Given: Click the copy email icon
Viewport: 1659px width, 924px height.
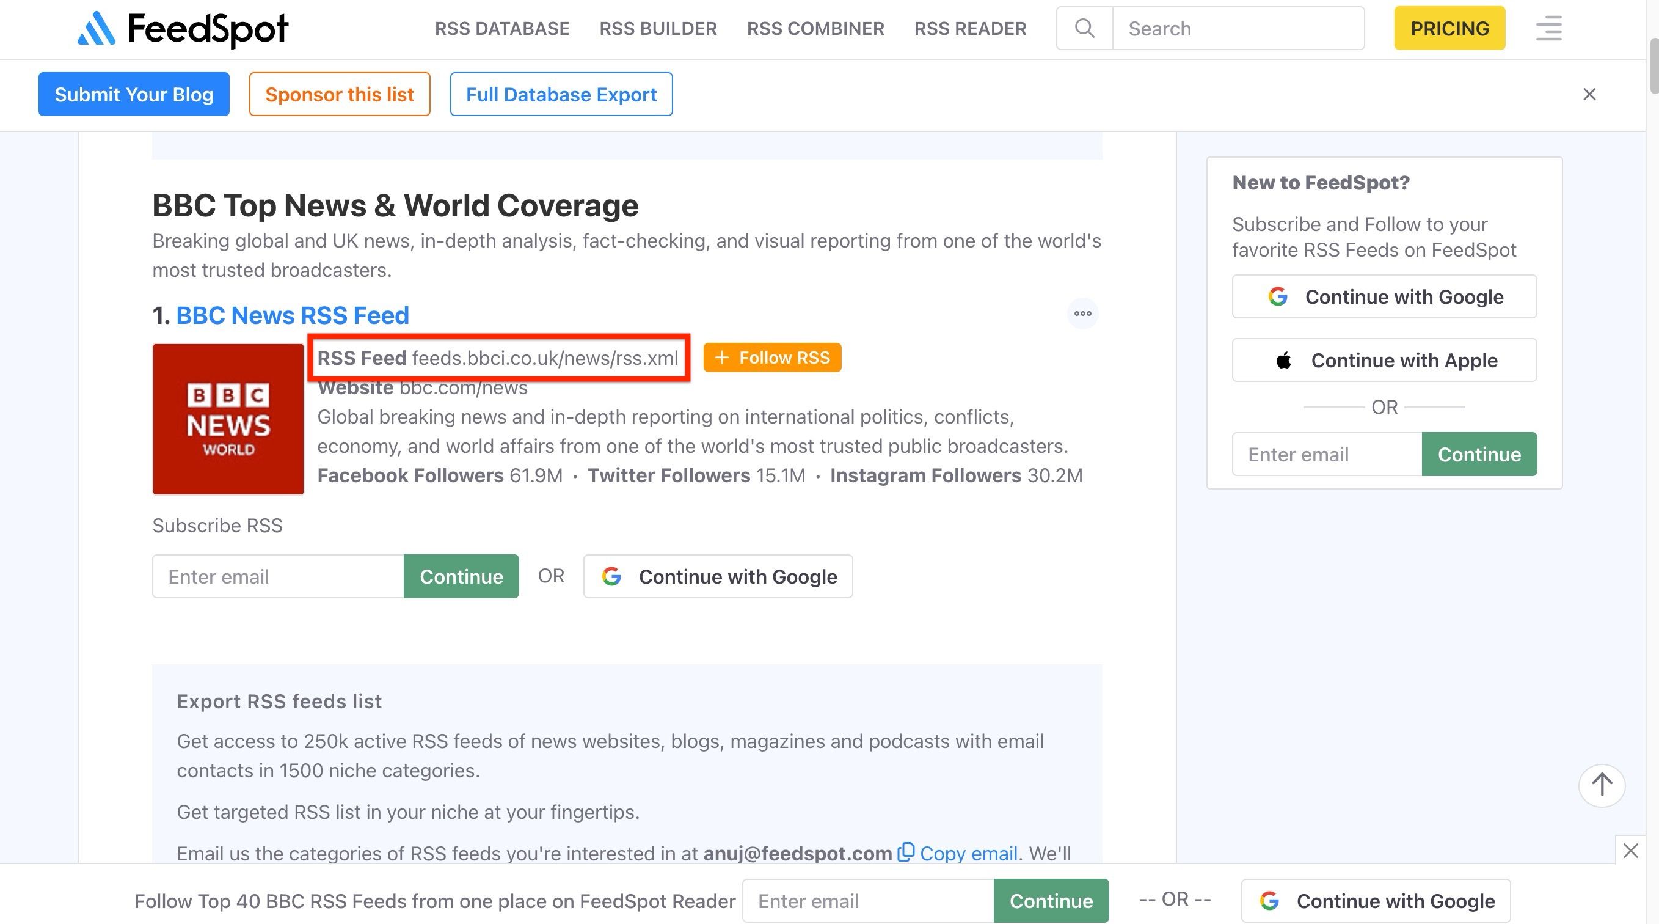Looking at the screenshot, I should [x=905, y=852].
